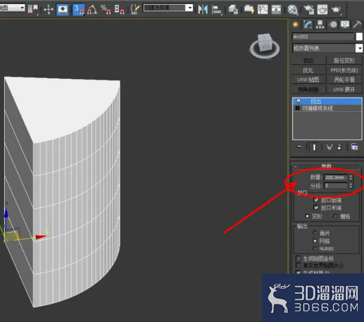Click the Render Production teapot icon
Viewport: 364px width, 322px height.
click(336, 10)
